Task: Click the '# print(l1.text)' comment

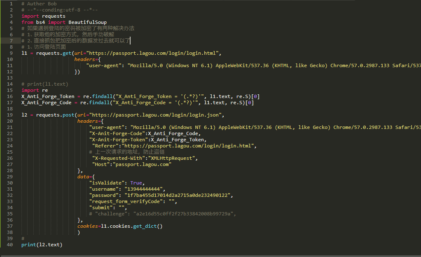Action: point(45,84)
